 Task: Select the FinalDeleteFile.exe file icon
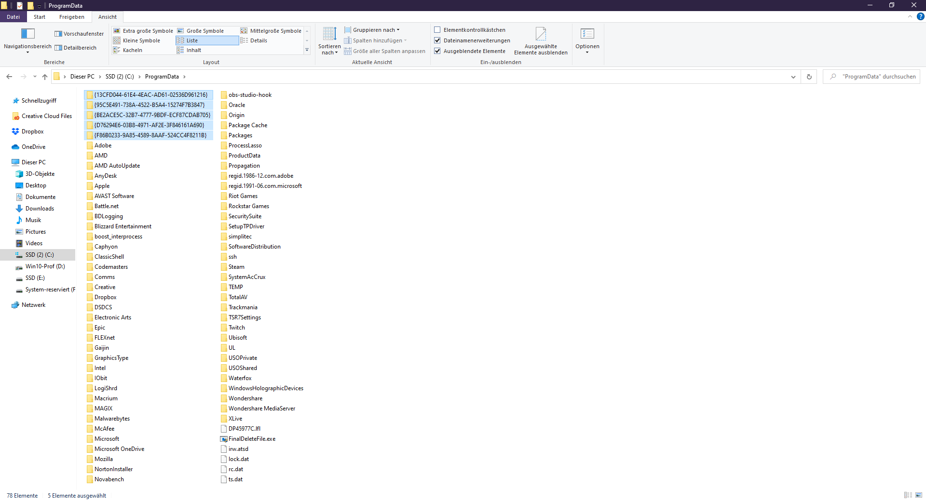tap(224, 439)
